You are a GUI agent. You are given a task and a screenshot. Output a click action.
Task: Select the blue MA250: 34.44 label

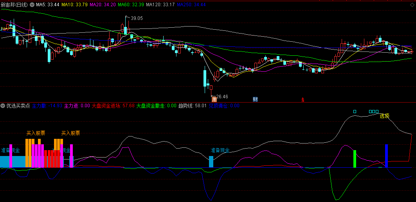tap(191, 5)
